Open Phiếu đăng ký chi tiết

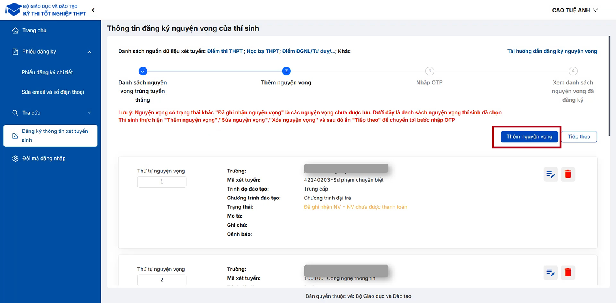[47, 72]
